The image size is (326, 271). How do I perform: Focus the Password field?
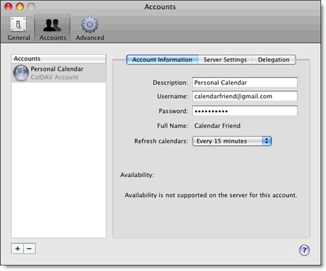pyautogui.click(x=245, y=111)
